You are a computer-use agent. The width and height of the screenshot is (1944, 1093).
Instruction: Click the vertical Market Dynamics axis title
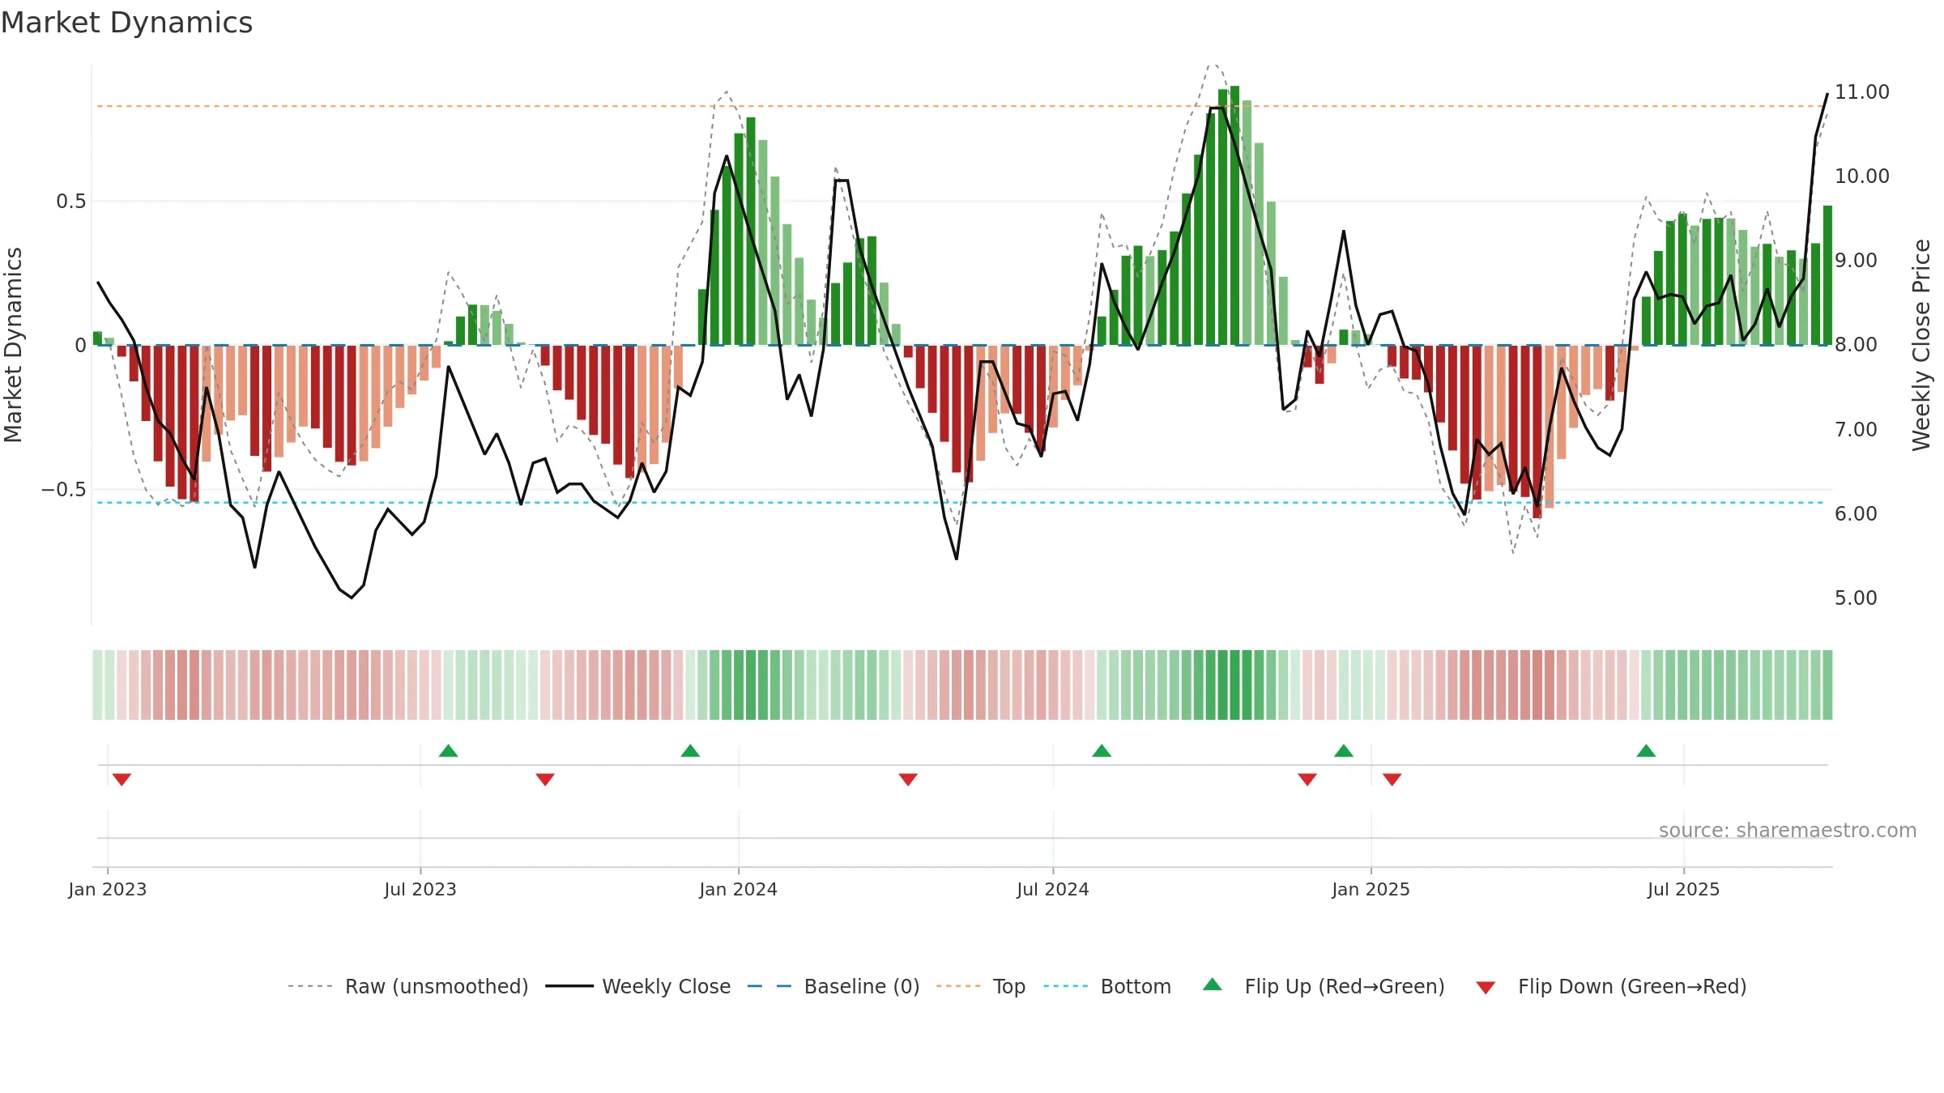(x=13, y=345)
